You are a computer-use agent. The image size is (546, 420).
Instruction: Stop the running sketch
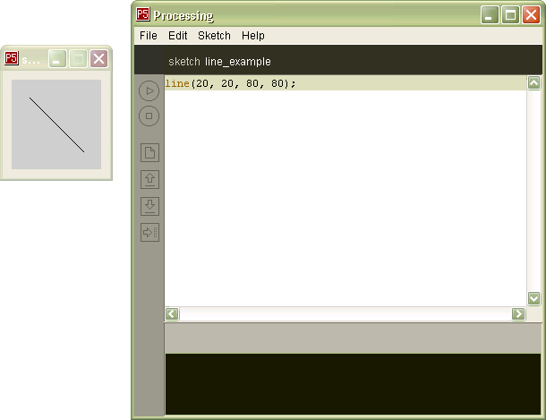(149, 116)
